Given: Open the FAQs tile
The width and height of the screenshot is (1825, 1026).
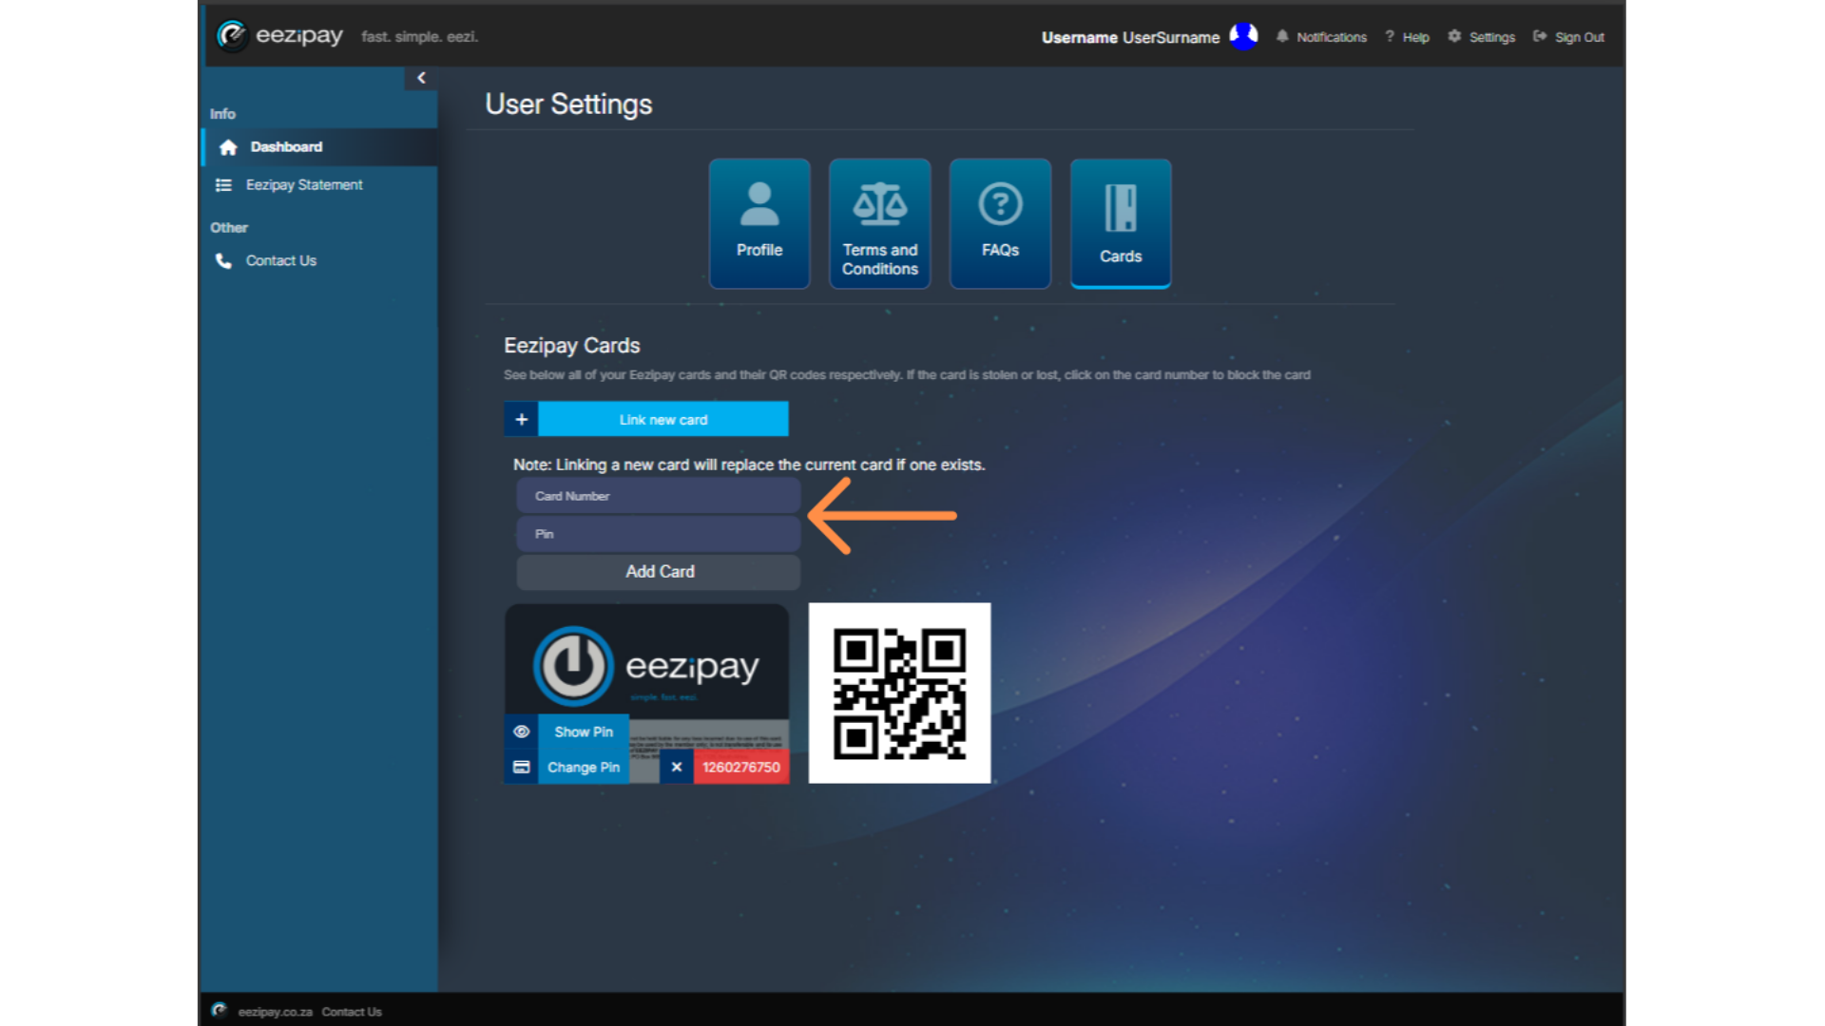Looking at the screenshot, I should click(1000, 223).
